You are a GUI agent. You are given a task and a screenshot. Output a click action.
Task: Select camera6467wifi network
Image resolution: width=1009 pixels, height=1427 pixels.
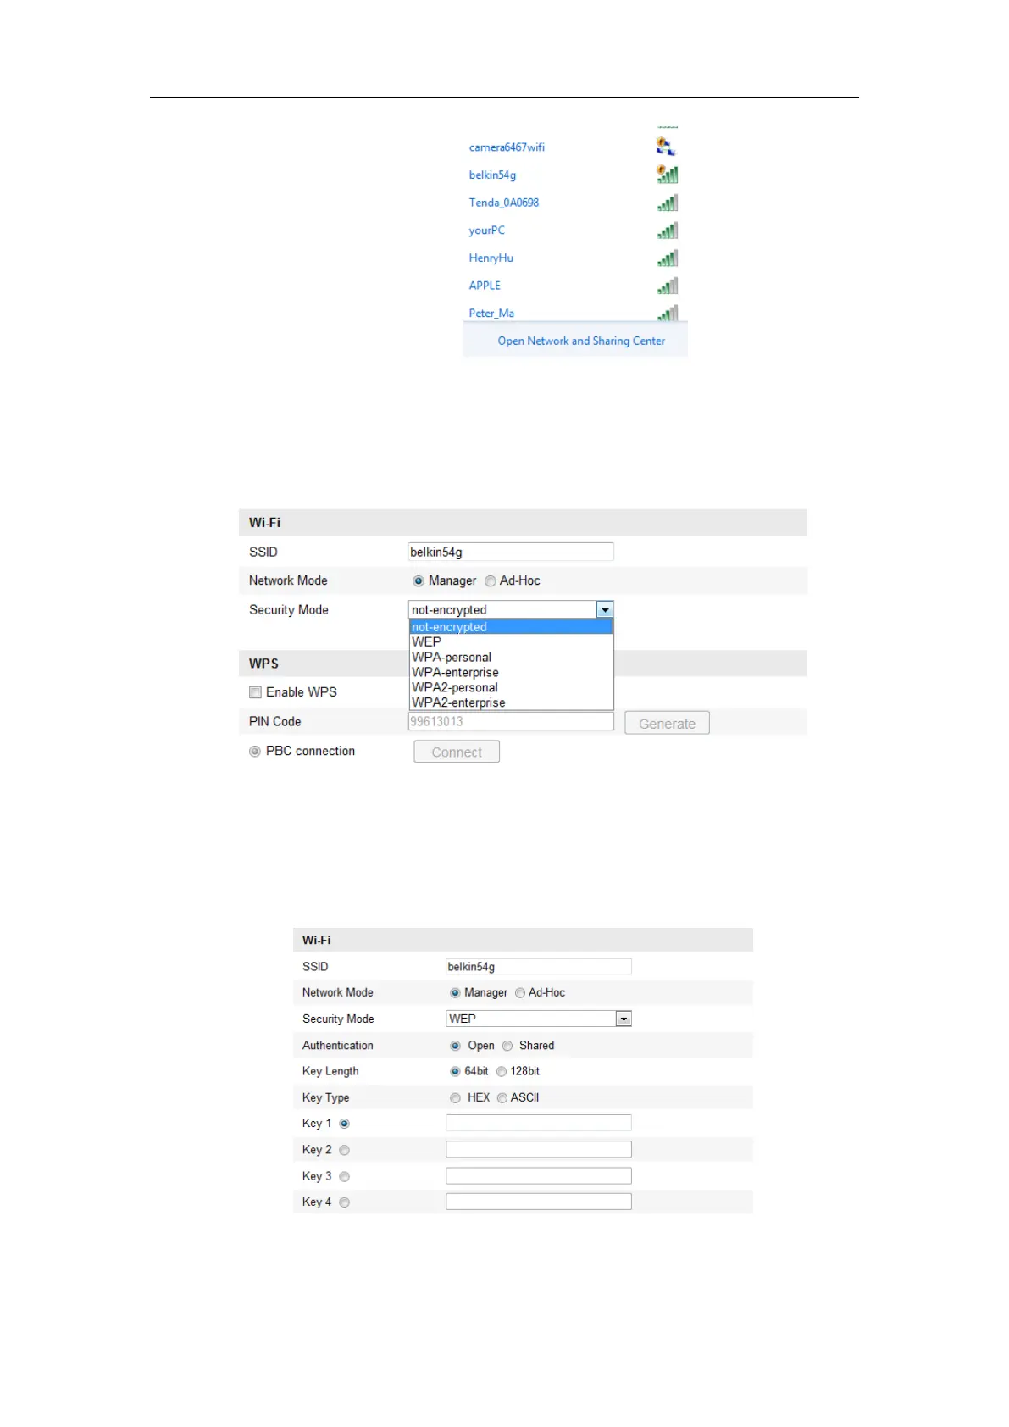tap(507, 147)
